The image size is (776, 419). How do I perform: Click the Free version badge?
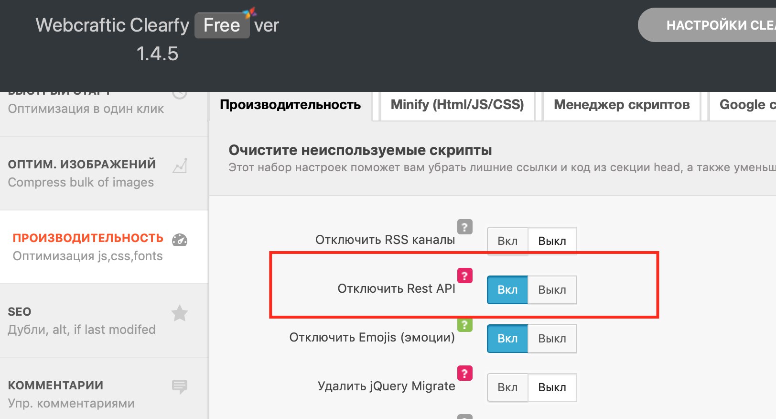click(x=222, y=25)
